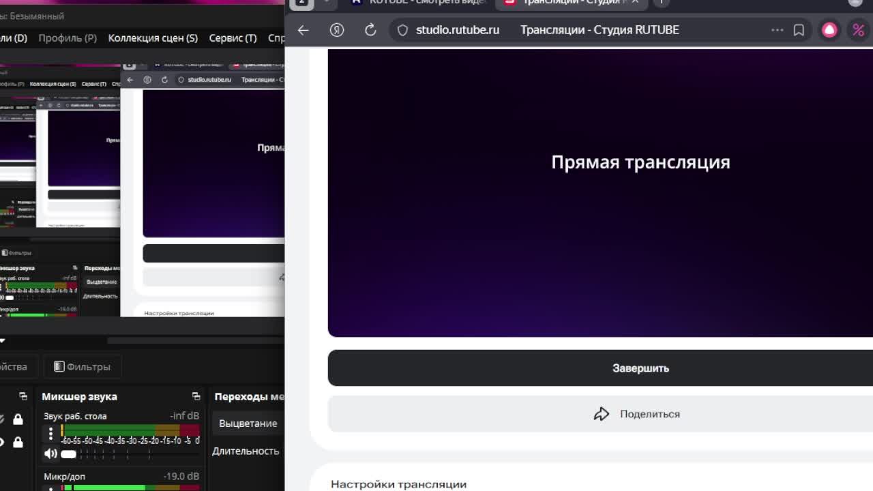Click the Прямая трансляция video player

pyautogui.click(x=600, y=193)
